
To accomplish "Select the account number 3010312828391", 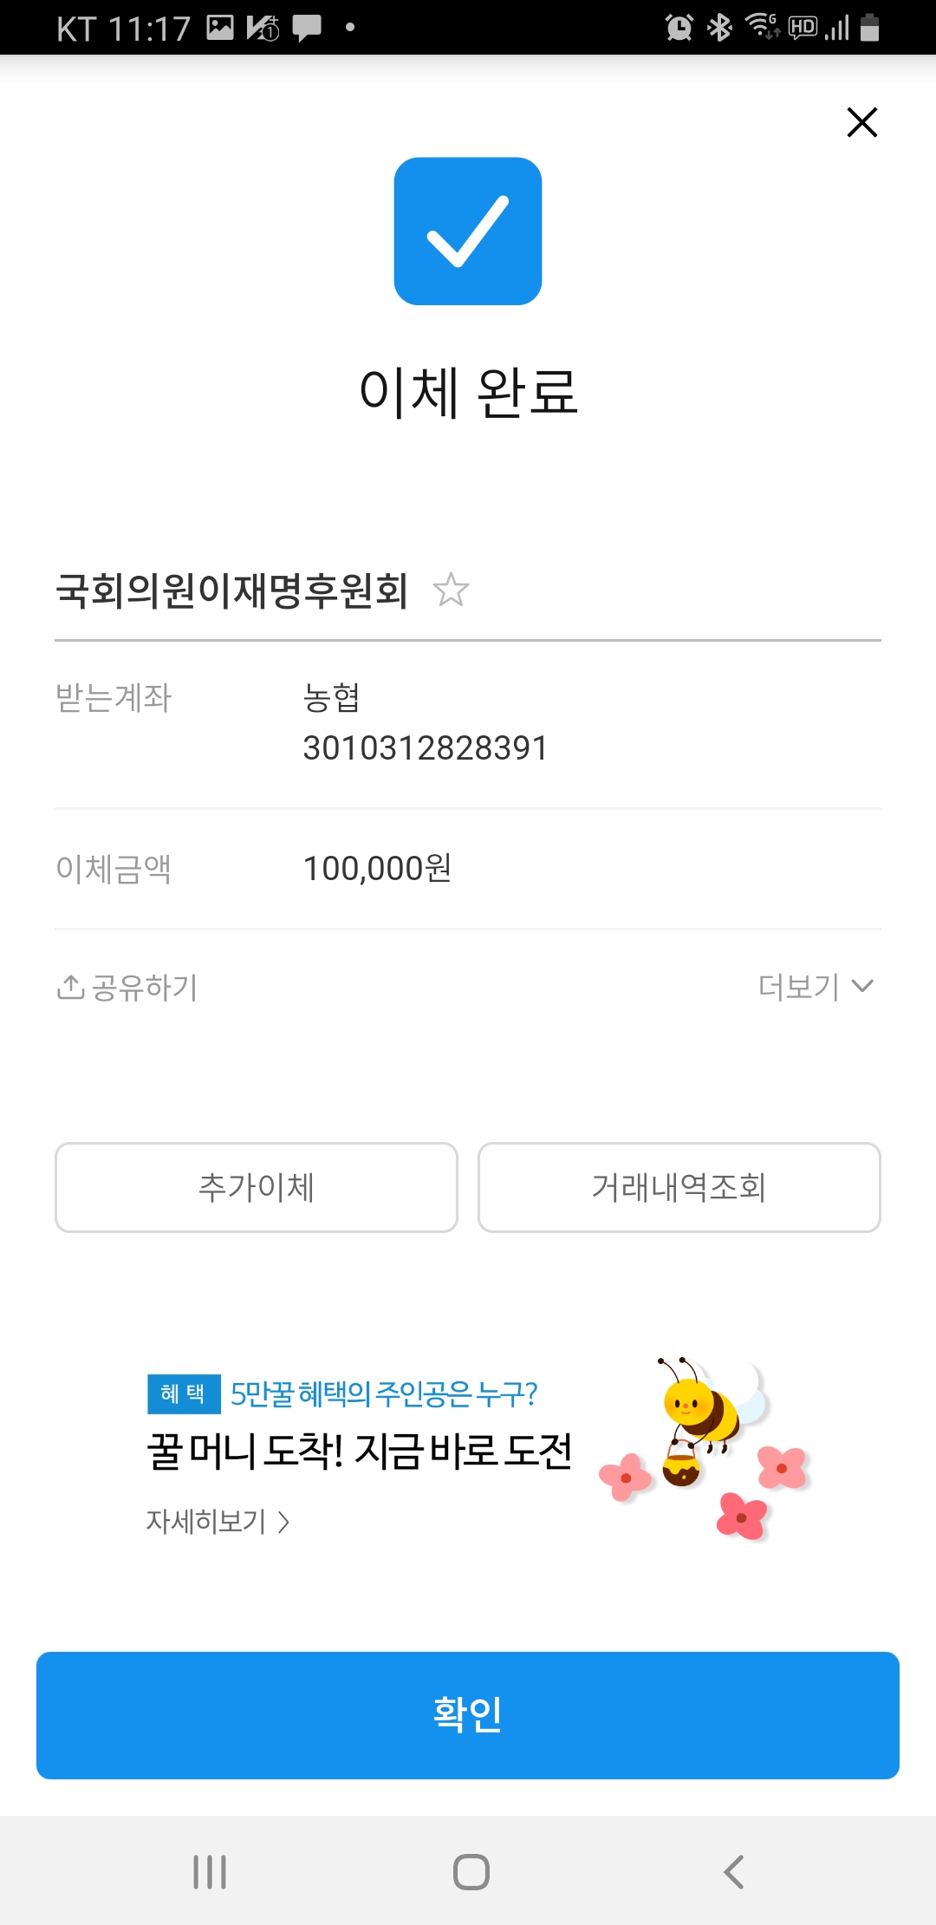I will 426,748.
